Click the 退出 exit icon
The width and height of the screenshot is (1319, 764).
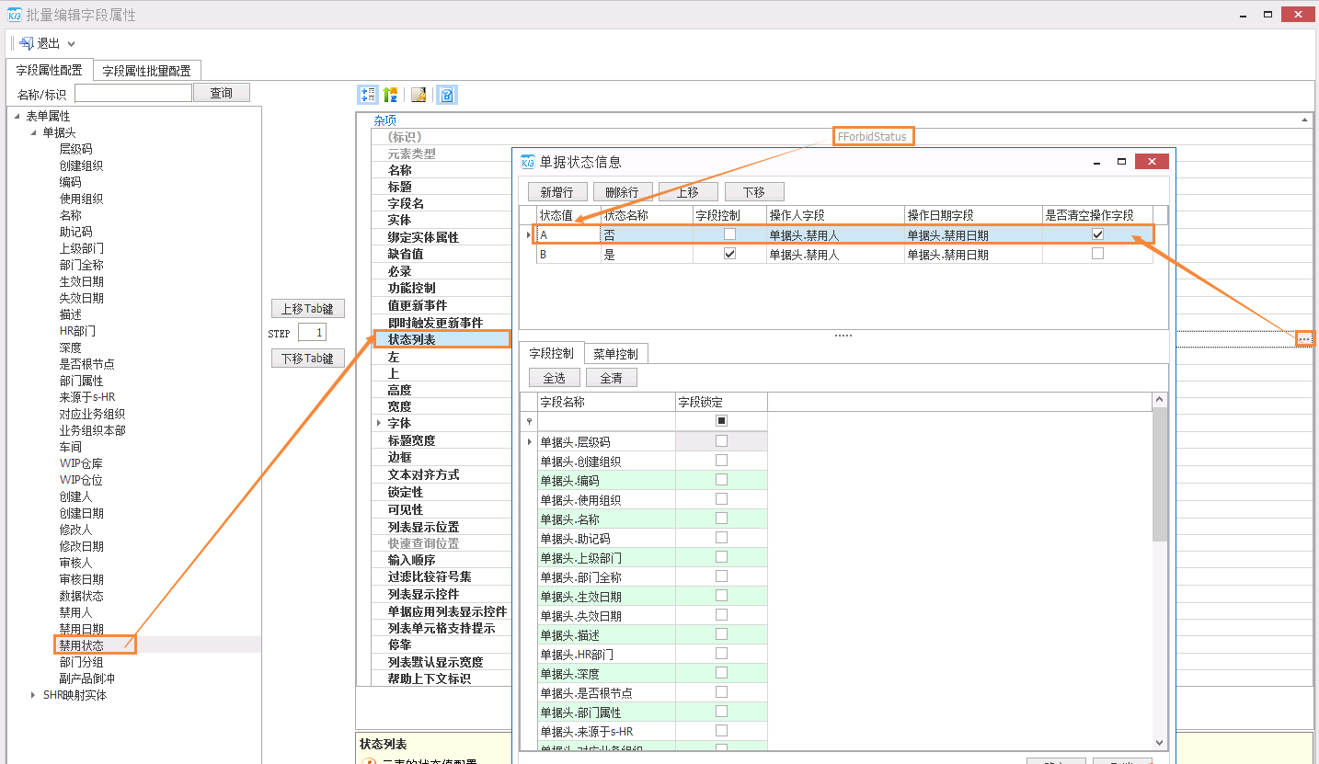(x=26, y=43)
